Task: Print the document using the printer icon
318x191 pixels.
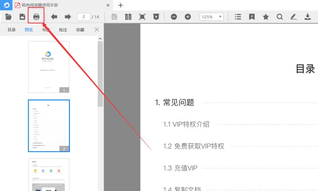Action: click(x=36, y=16)
